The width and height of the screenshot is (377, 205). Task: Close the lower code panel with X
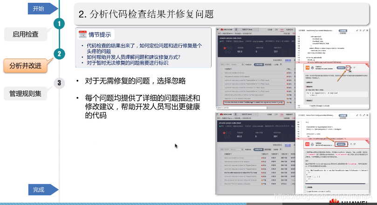tap(367, 115)
